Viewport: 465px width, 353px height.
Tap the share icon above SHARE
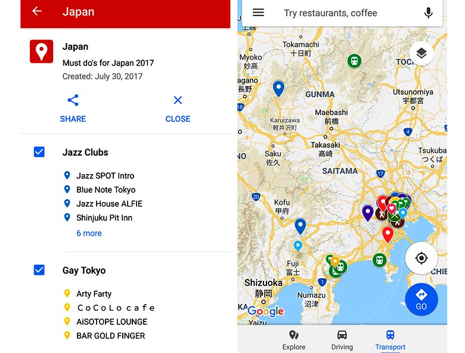click(x=73, y=100)
